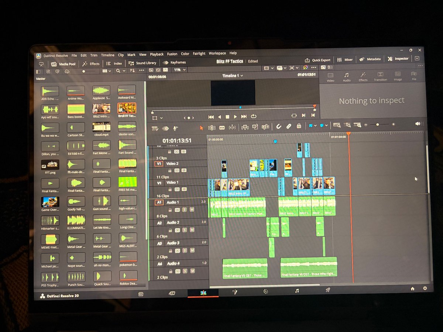Open the Effects panel button

pyautogui.click(x=91, y=63)
